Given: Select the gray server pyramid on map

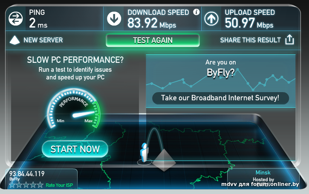Looking at the screenshot, I should (x=164, y=160).
